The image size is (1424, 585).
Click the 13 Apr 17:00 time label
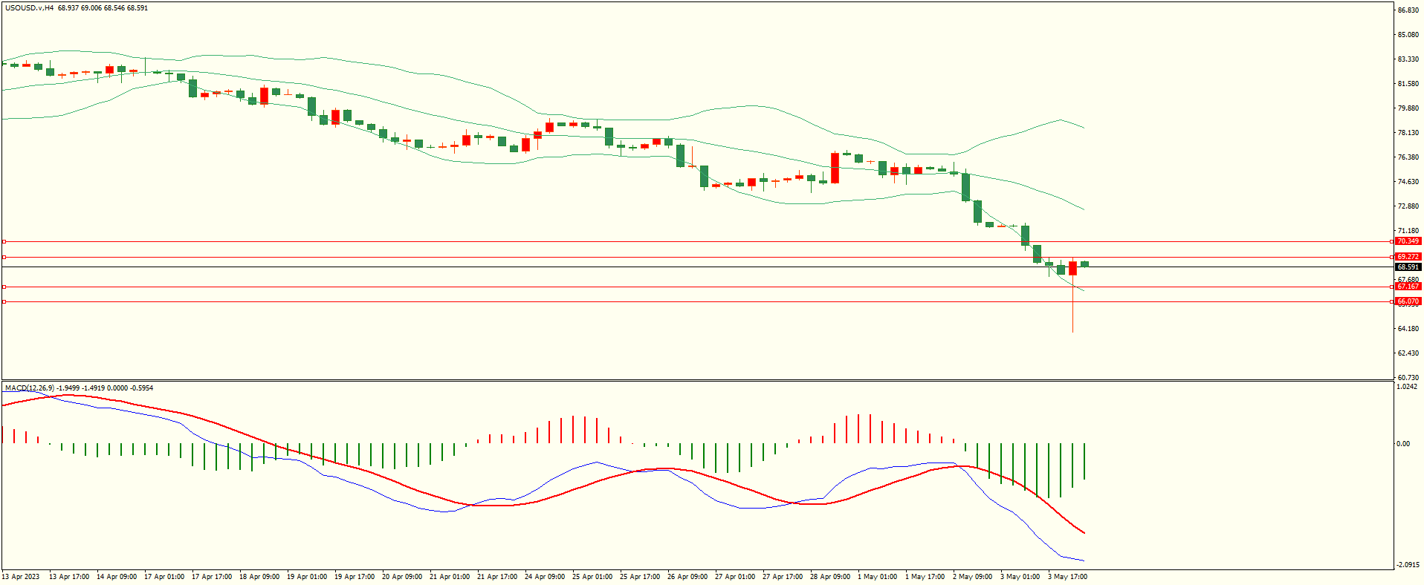[x=69, y=577]
